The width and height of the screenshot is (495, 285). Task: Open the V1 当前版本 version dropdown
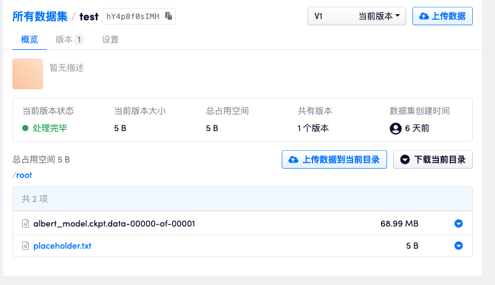(356, 17)
